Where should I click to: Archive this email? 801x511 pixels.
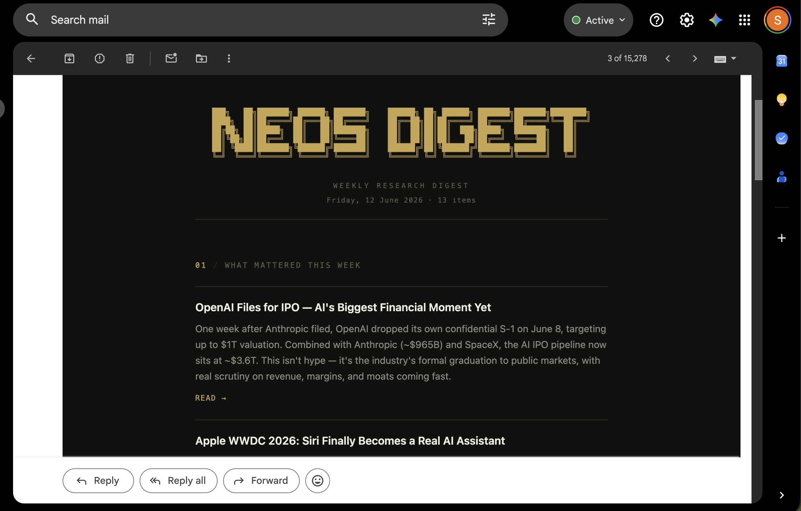coord(69,58)
